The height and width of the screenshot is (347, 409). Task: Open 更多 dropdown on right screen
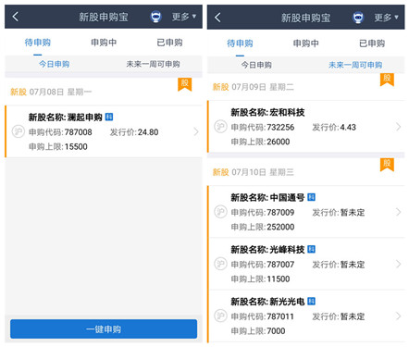pos(386,18)
